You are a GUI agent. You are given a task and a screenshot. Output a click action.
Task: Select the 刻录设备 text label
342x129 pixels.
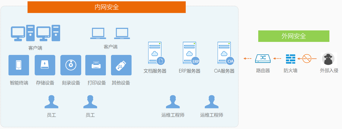(71, 83)
